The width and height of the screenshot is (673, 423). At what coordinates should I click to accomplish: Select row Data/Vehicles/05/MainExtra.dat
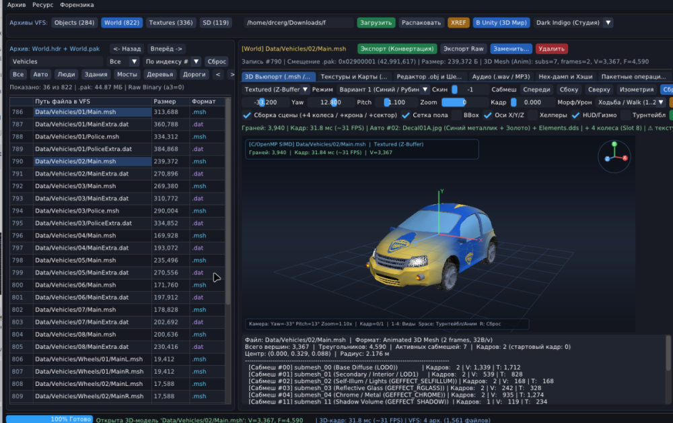[x=117, y=273]
